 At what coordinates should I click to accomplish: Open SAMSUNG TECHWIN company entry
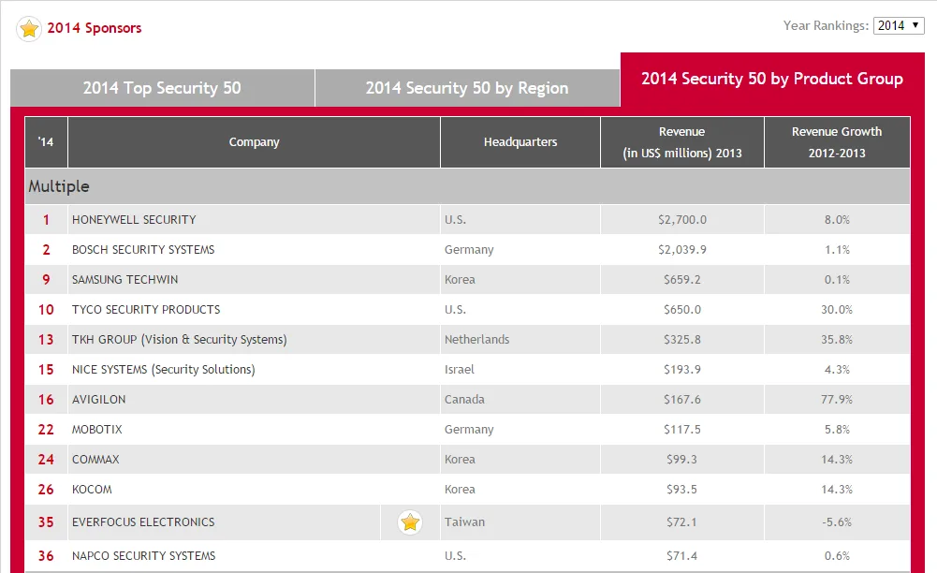[x=124, y=280]
